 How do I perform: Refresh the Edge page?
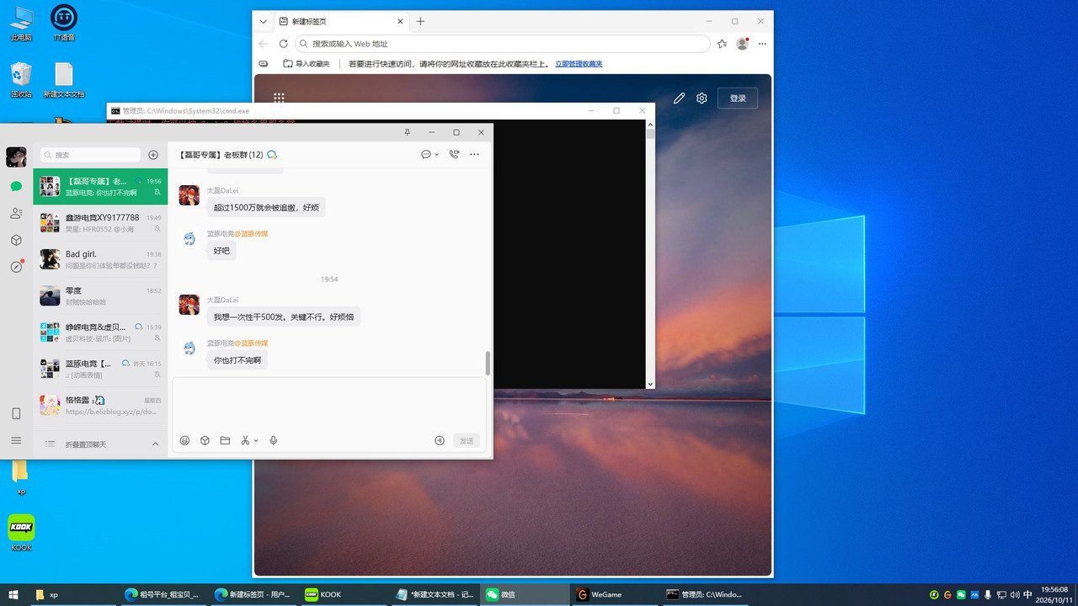[x=283, y=44]
